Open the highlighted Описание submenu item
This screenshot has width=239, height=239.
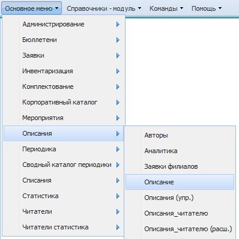coord(180,182)
